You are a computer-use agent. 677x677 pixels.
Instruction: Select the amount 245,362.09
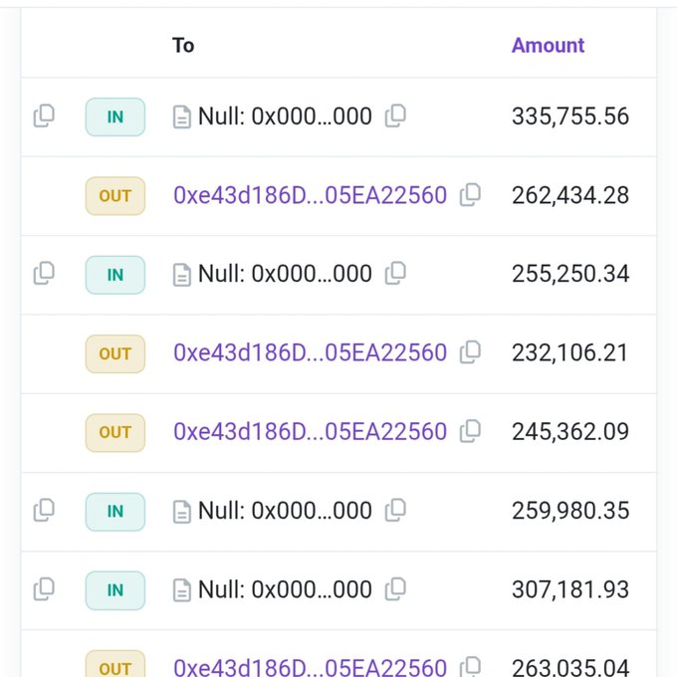(570, 432)
